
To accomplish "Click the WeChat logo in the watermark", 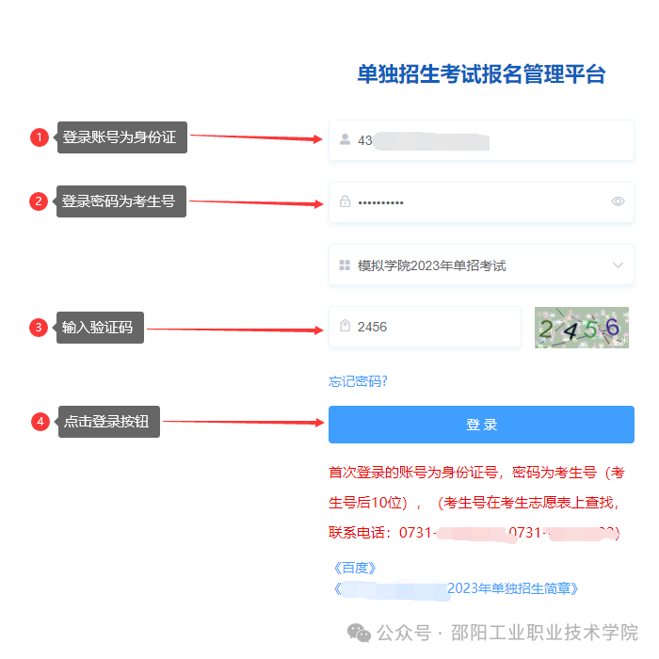I will point(359,633).
